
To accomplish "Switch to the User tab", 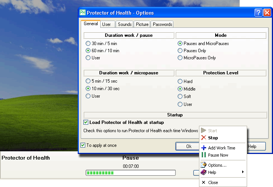I will pyautogui.click(x=108, y=24).
